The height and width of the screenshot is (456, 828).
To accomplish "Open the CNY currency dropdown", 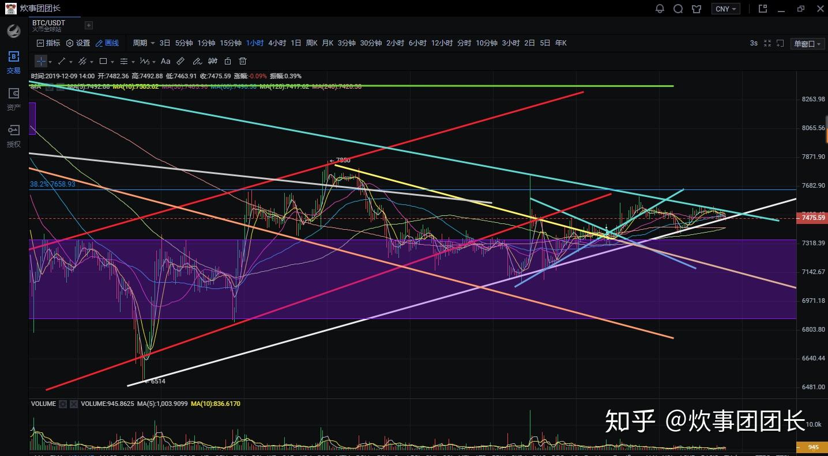I will (726, 9).
